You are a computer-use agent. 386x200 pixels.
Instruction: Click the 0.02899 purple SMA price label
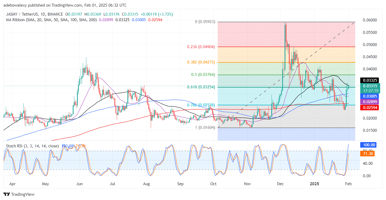(369, 102)
